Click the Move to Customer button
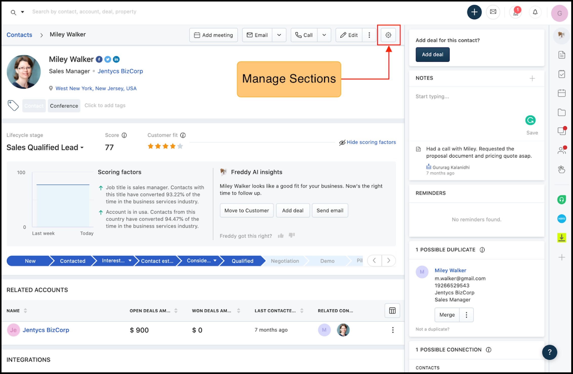This screenshot has width=573, height=374. pos(246,210)
